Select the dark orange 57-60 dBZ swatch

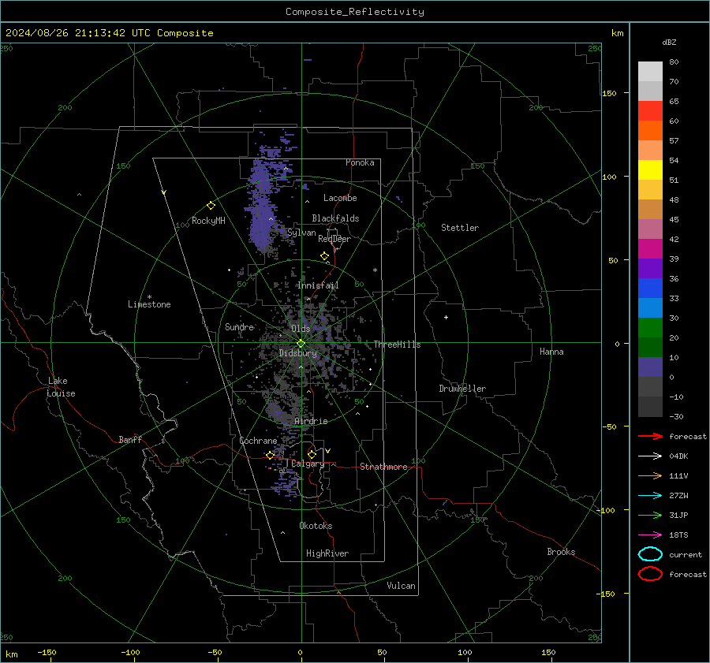tap(650, 130)
